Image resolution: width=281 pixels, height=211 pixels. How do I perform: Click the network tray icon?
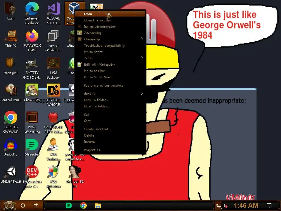[x=218, y=206]
